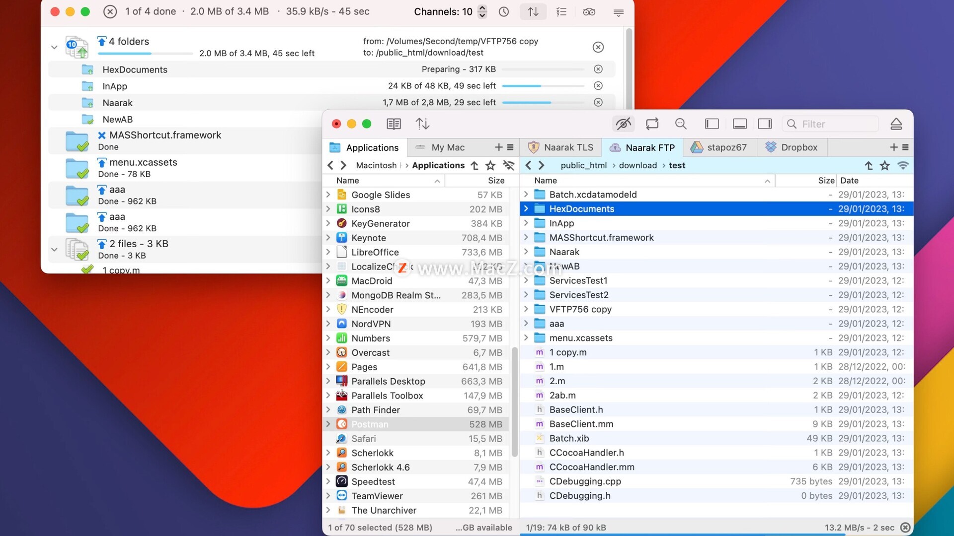The image size is (954, 536).
Task: Open the lines menu icon in the transfer toolbar
Action: [619, 12]
